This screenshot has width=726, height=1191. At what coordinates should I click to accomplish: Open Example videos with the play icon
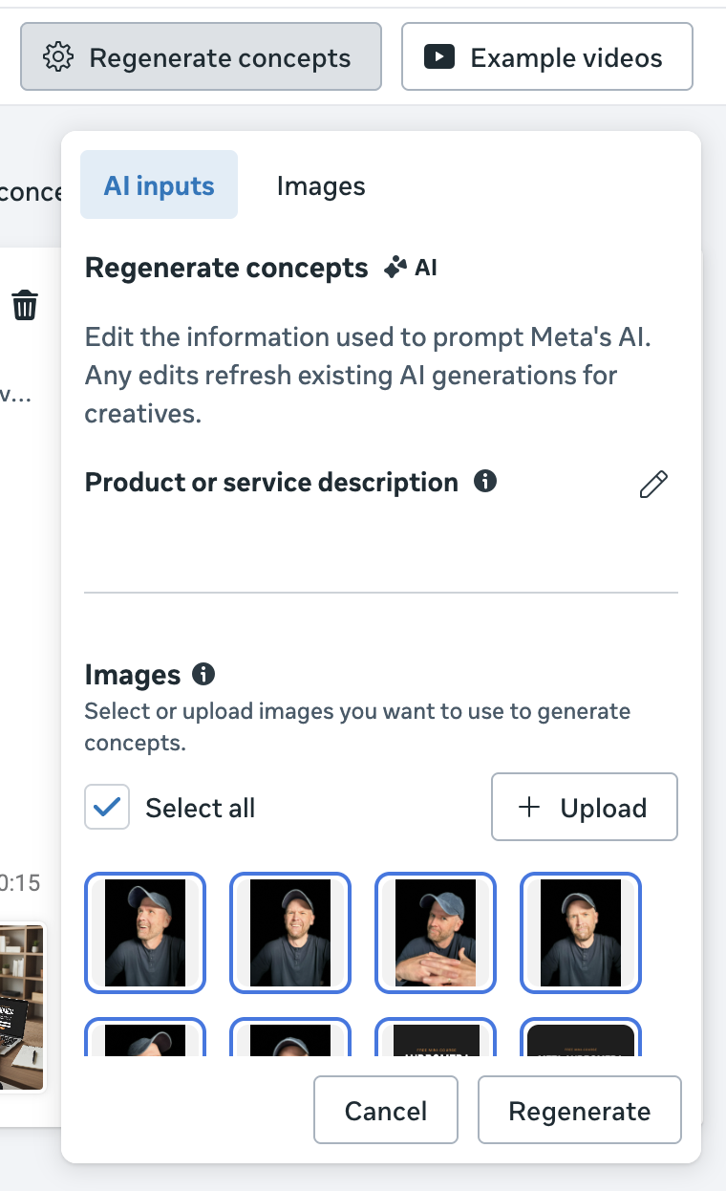click(x=546, y=57)
